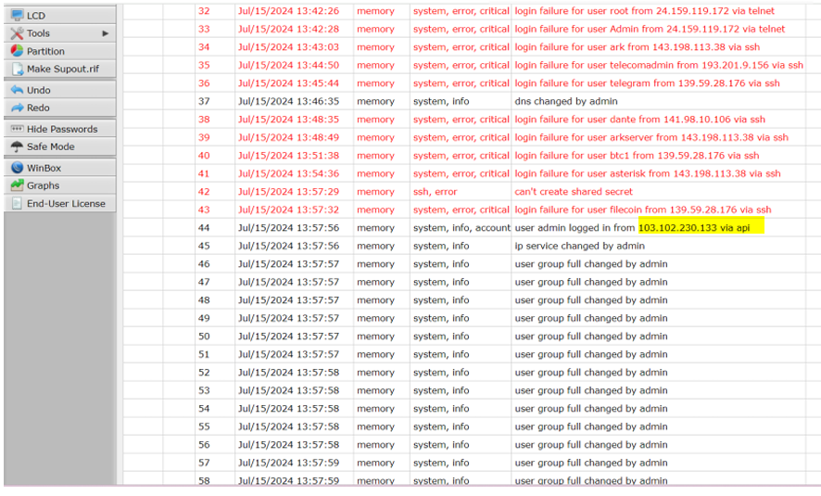Click the Redo label
This screenshot has height=496, width=821.
coord(38,108)
